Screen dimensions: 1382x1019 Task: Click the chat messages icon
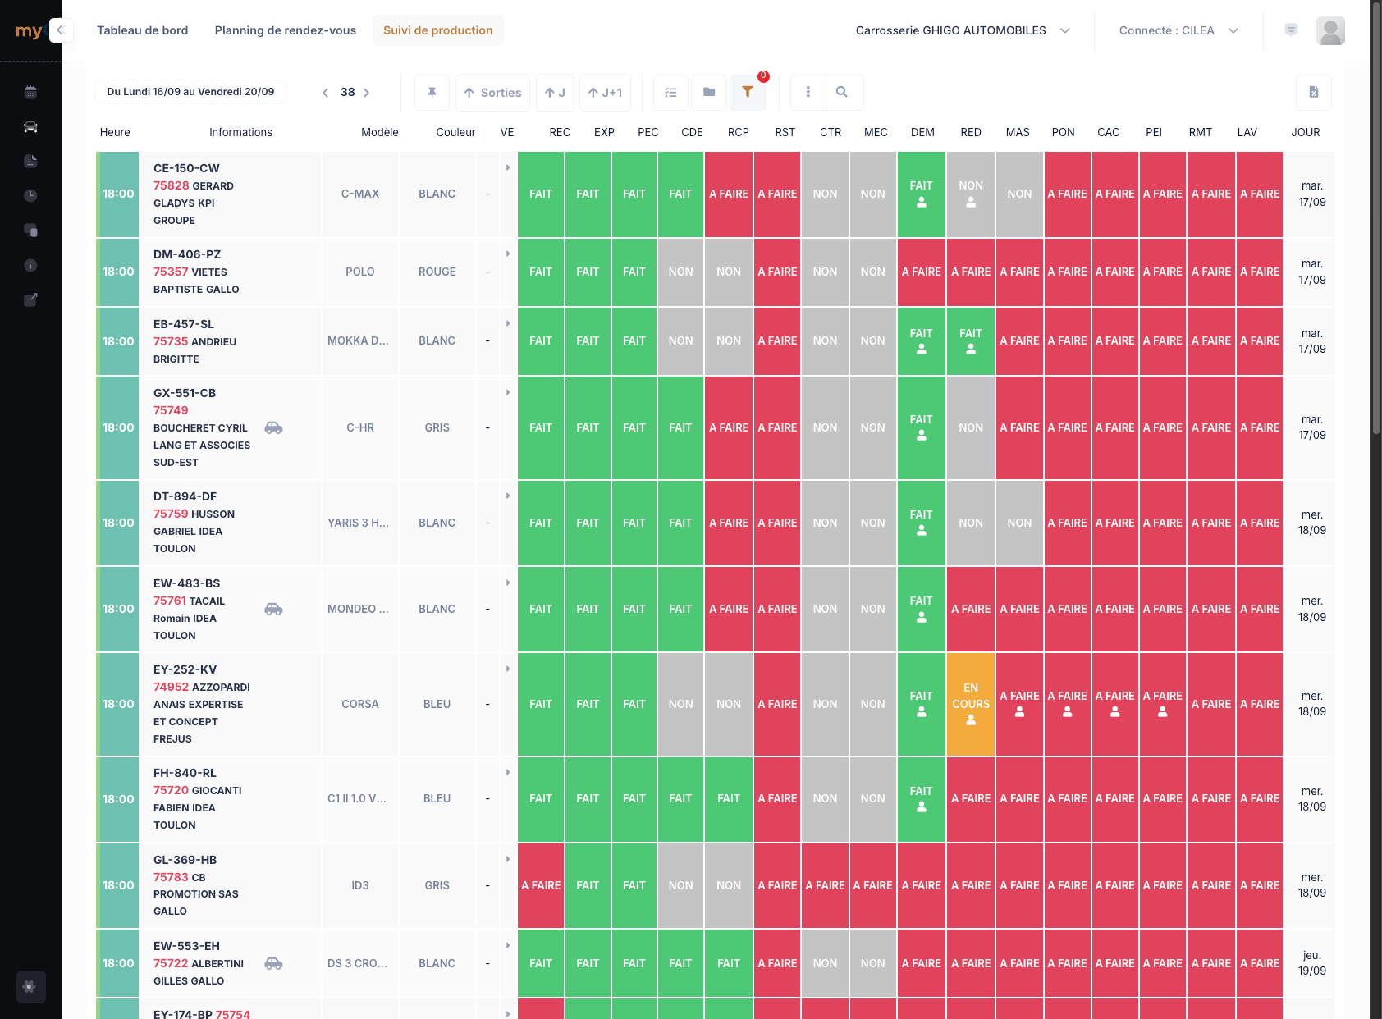(x=1291, y=30)
